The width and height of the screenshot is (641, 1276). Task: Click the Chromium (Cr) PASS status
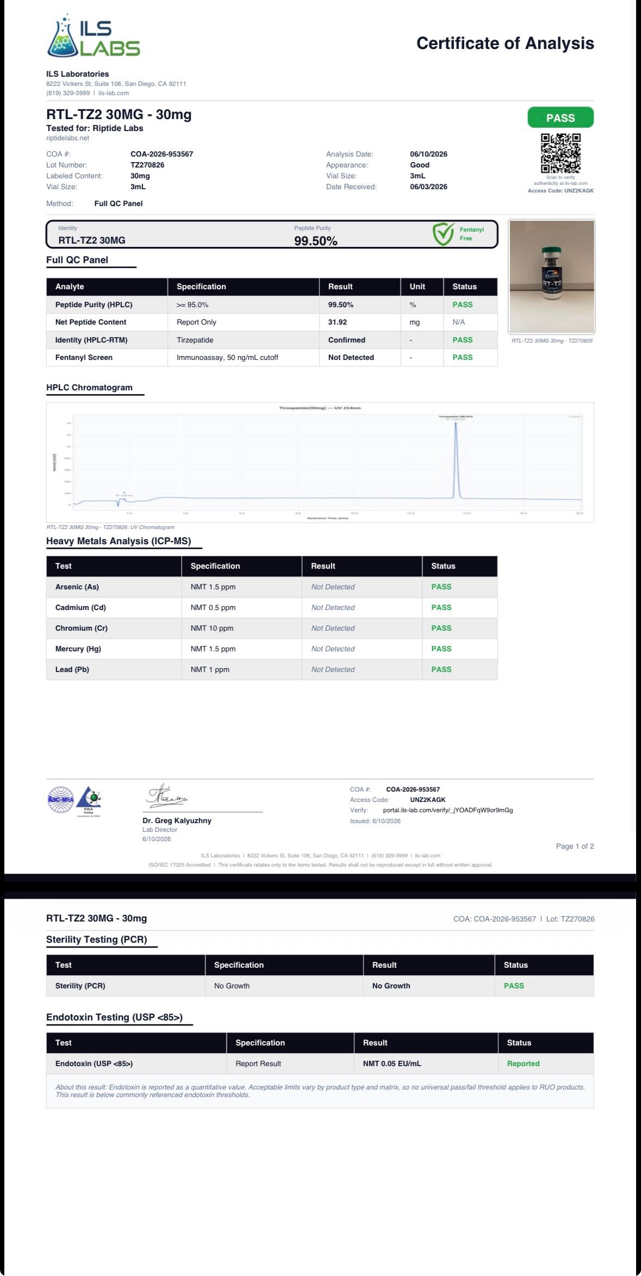(x=441, y=628)
